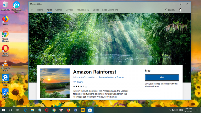Select the Opera Browser desktop shortcut

5,51
